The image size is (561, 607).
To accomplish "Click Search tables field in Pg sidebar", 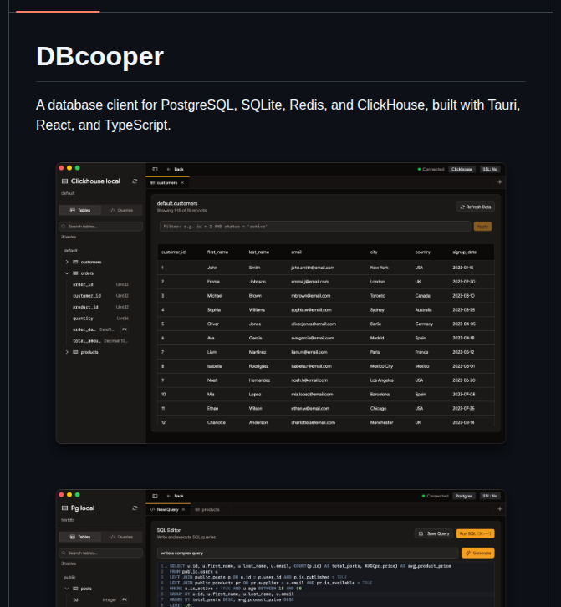I will pyautogui.click(x=100, y=553).
